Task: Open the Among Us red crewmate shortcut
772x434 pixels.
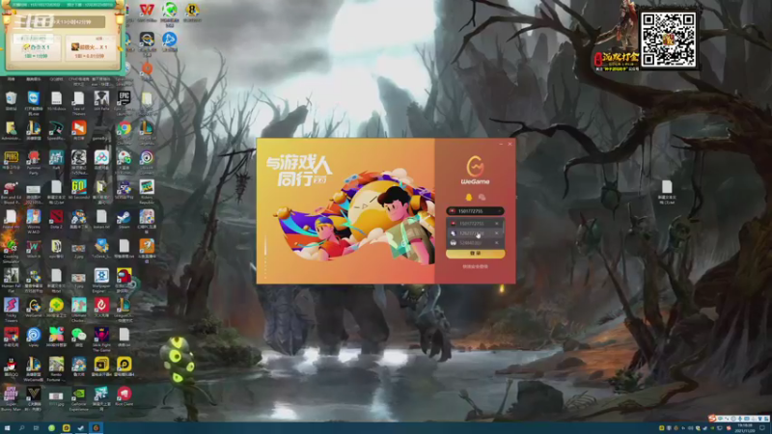Action: tap(124, 279)
